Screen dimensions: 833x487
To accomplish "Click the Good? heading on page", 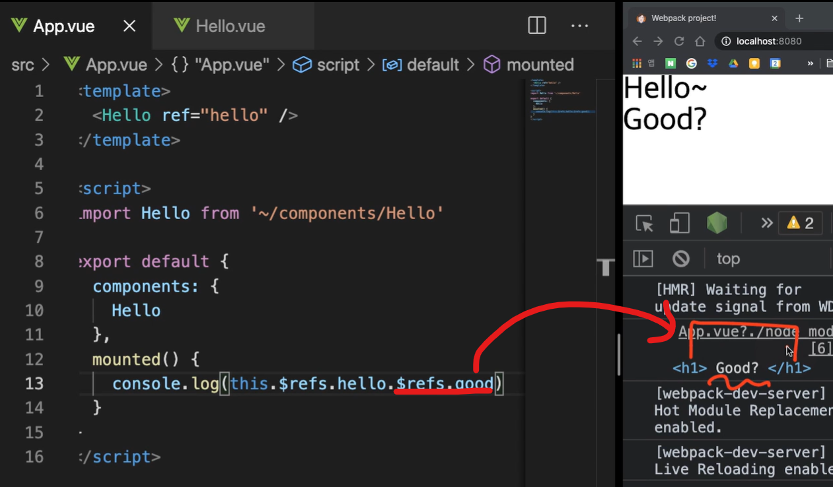I will 665,119.
